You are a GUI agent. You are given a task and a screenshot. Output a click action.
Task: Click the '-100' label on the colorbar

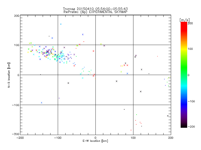(x=191, y=101)
